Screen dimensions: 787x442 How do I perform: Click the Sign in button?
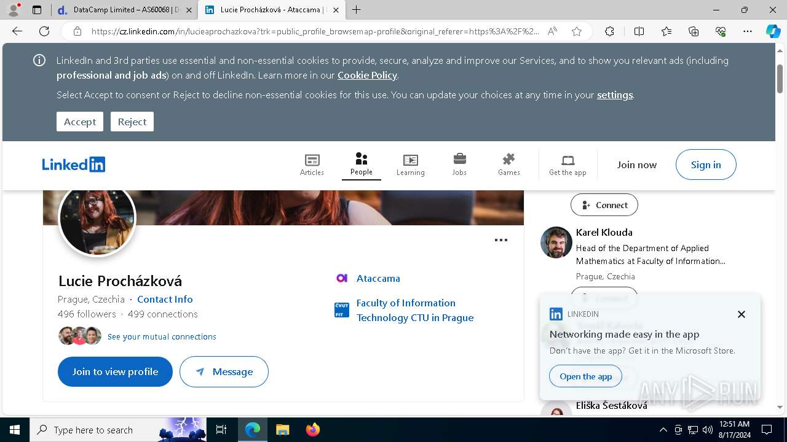pyautogui.click(x=706, y=165)
